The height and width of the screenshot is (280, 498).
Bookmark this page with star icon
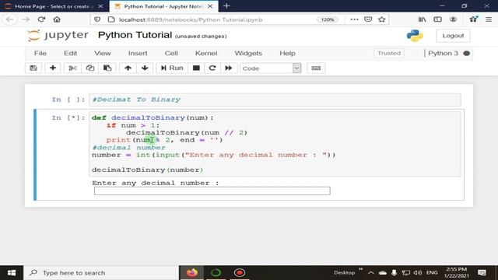click(382, 19)
